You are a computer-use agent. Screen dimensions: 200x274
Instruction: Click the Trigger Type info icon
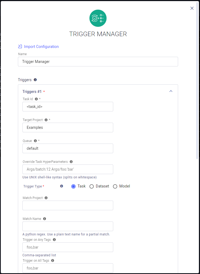click(61, 186)
